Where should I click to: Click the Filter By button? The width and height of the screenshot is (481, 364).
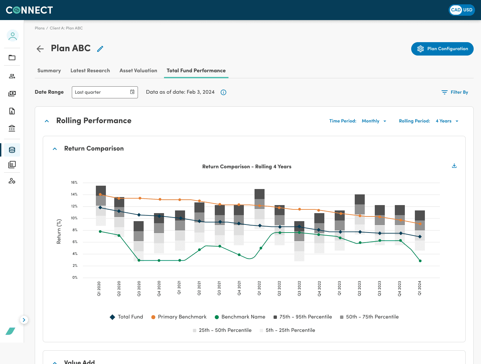[x=455, y=92]
